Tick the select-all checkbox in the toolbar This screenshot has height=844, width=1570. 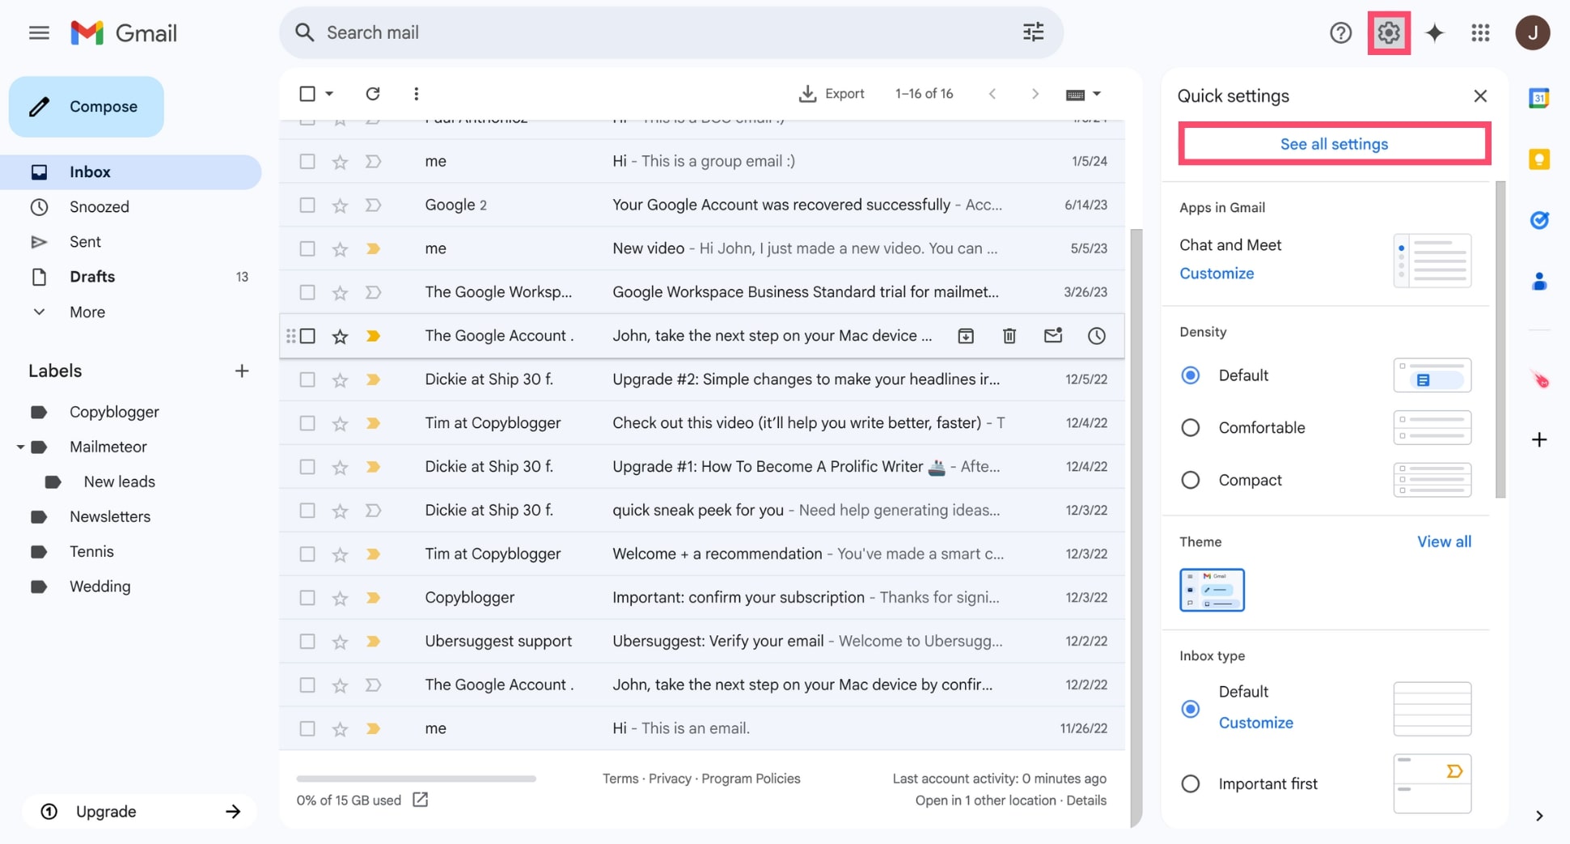click(307, 94)
